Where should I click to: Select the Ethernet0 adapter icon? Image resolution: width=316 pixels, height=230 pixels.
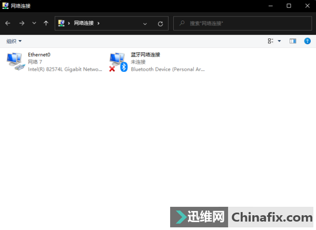click(16, 61)
